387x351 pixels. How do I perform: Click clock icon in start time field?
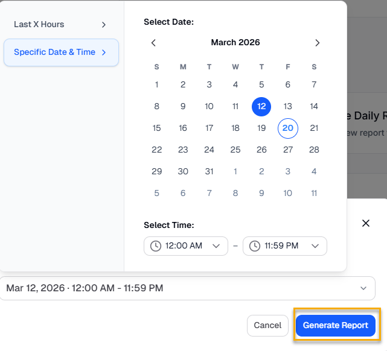pos(156,246)
